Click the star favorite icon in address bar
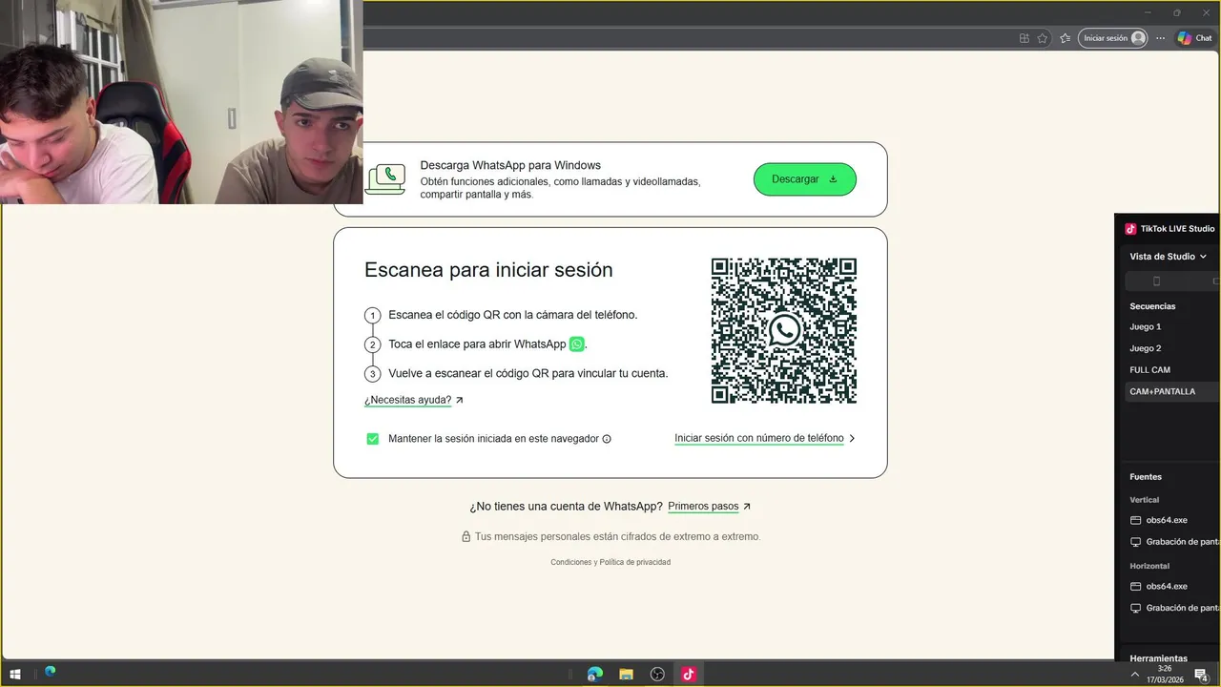 [x=1043, y=38]
